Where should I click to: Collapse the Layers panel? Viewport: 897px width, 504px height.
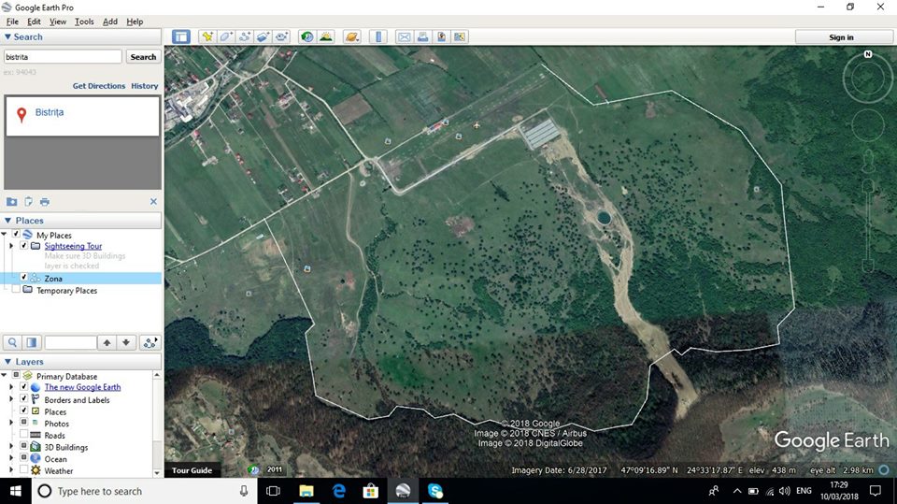(8, 361)
